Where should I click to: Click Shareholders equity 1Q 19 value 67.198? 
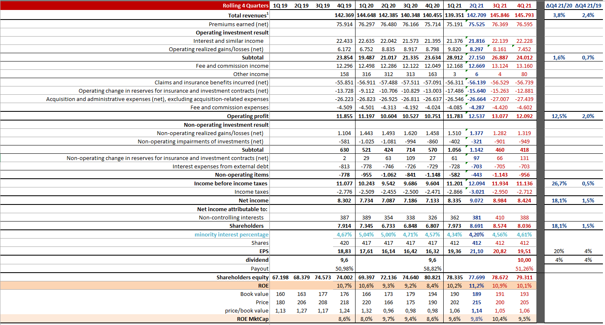[x=281, y=277]
